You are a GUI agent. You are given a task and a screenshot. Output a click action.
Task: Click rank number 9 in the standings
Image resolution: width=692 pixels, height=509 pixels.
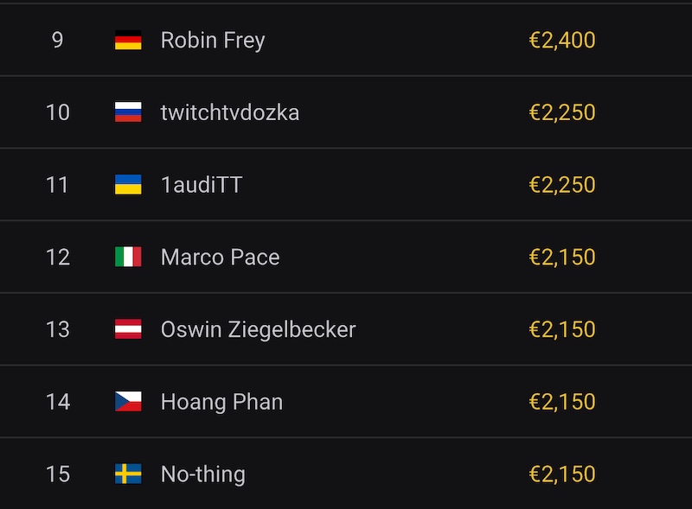[57, 41]
